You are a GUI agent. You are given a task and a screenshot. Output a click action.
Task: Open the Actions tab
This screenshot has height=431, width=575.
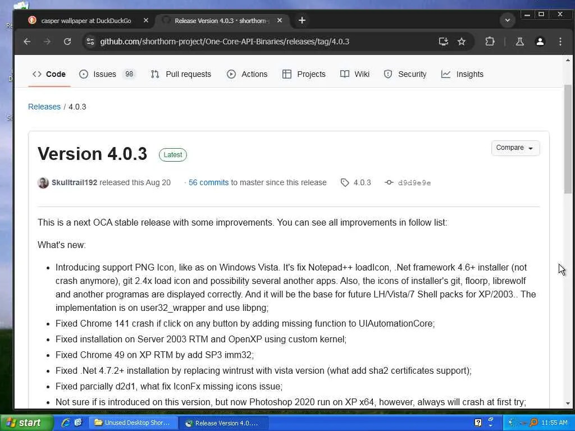(x=247, y=75)
